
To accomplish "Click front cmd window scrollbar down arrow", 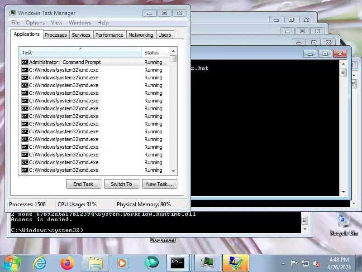I will click(x=343, y=192).
